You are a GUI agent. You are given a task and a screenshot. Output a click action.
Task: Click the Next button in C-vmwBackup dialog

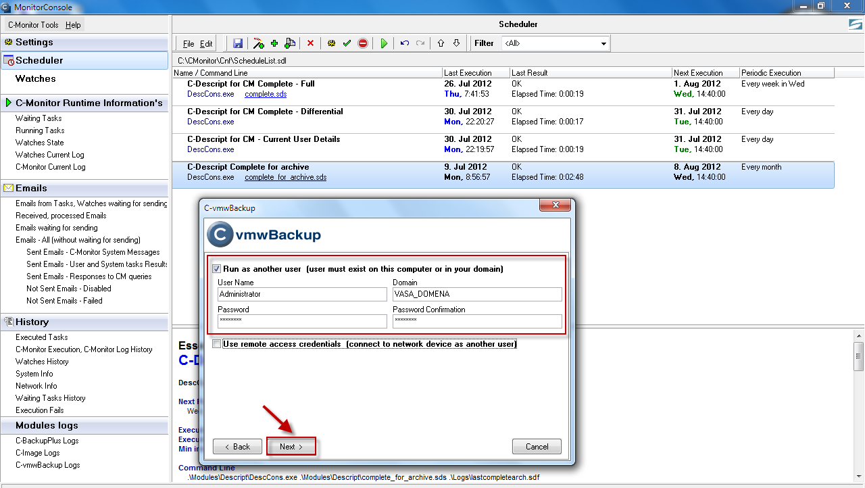[x=291, y=447]
